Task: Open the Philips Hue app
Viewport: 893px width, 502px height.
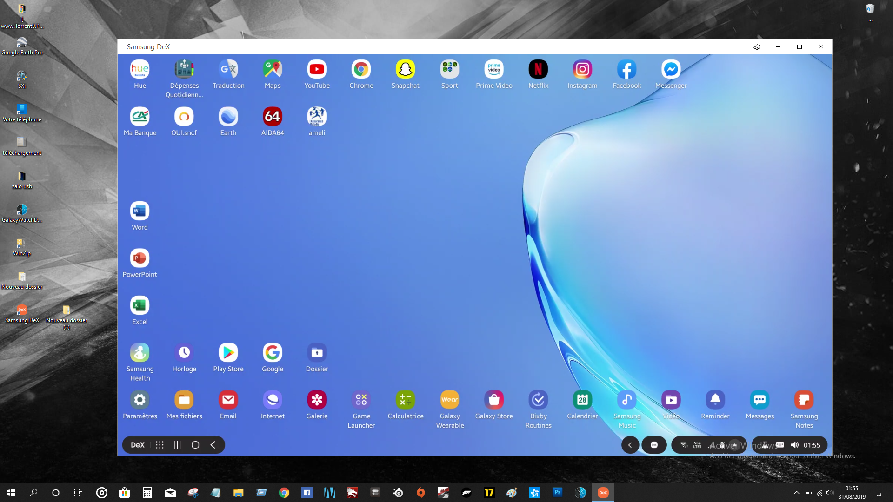Action: tap(140, 70)
